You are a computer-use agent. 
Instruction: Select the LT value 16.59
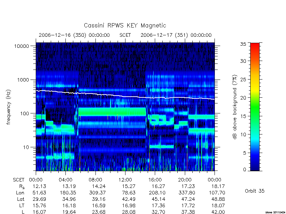(x=99, y=205)
